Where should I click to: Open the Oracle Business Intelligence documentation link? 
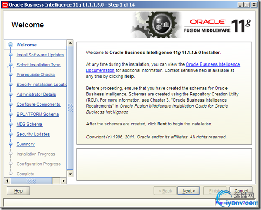tap(213, 65)
